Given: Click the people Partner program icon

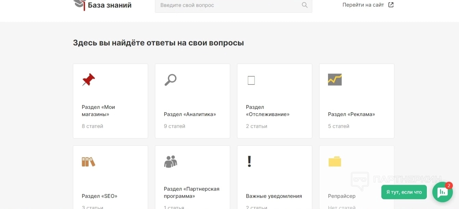Looking at the screenshot, I should [170, 162].
